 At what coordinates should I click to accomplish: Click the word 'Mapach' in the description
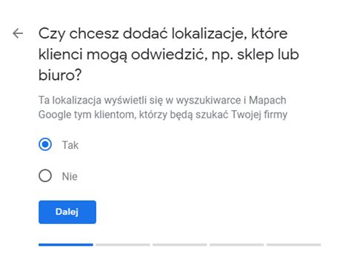click(x=267, y=100)
